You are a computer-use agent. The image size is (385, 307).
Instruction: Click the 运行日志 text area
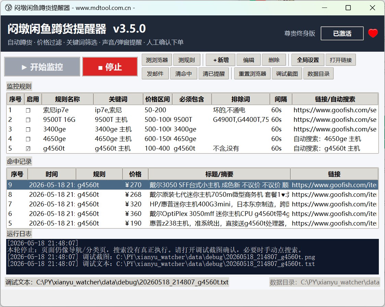[x=192, y=256]
